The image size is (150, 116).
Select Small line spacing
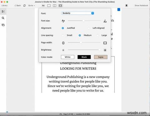63,35
